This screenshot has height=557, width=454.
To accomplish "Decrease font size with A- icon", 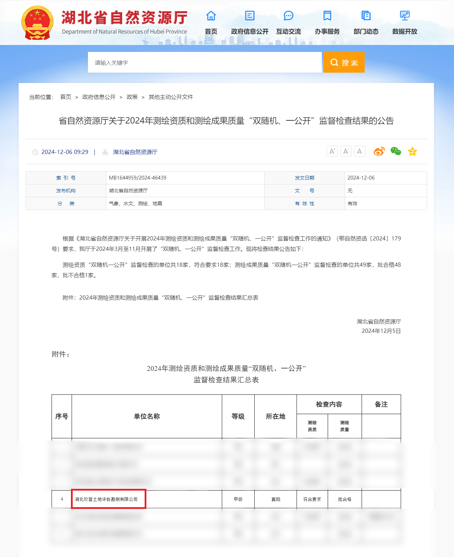I will click(x=346, y=151).
